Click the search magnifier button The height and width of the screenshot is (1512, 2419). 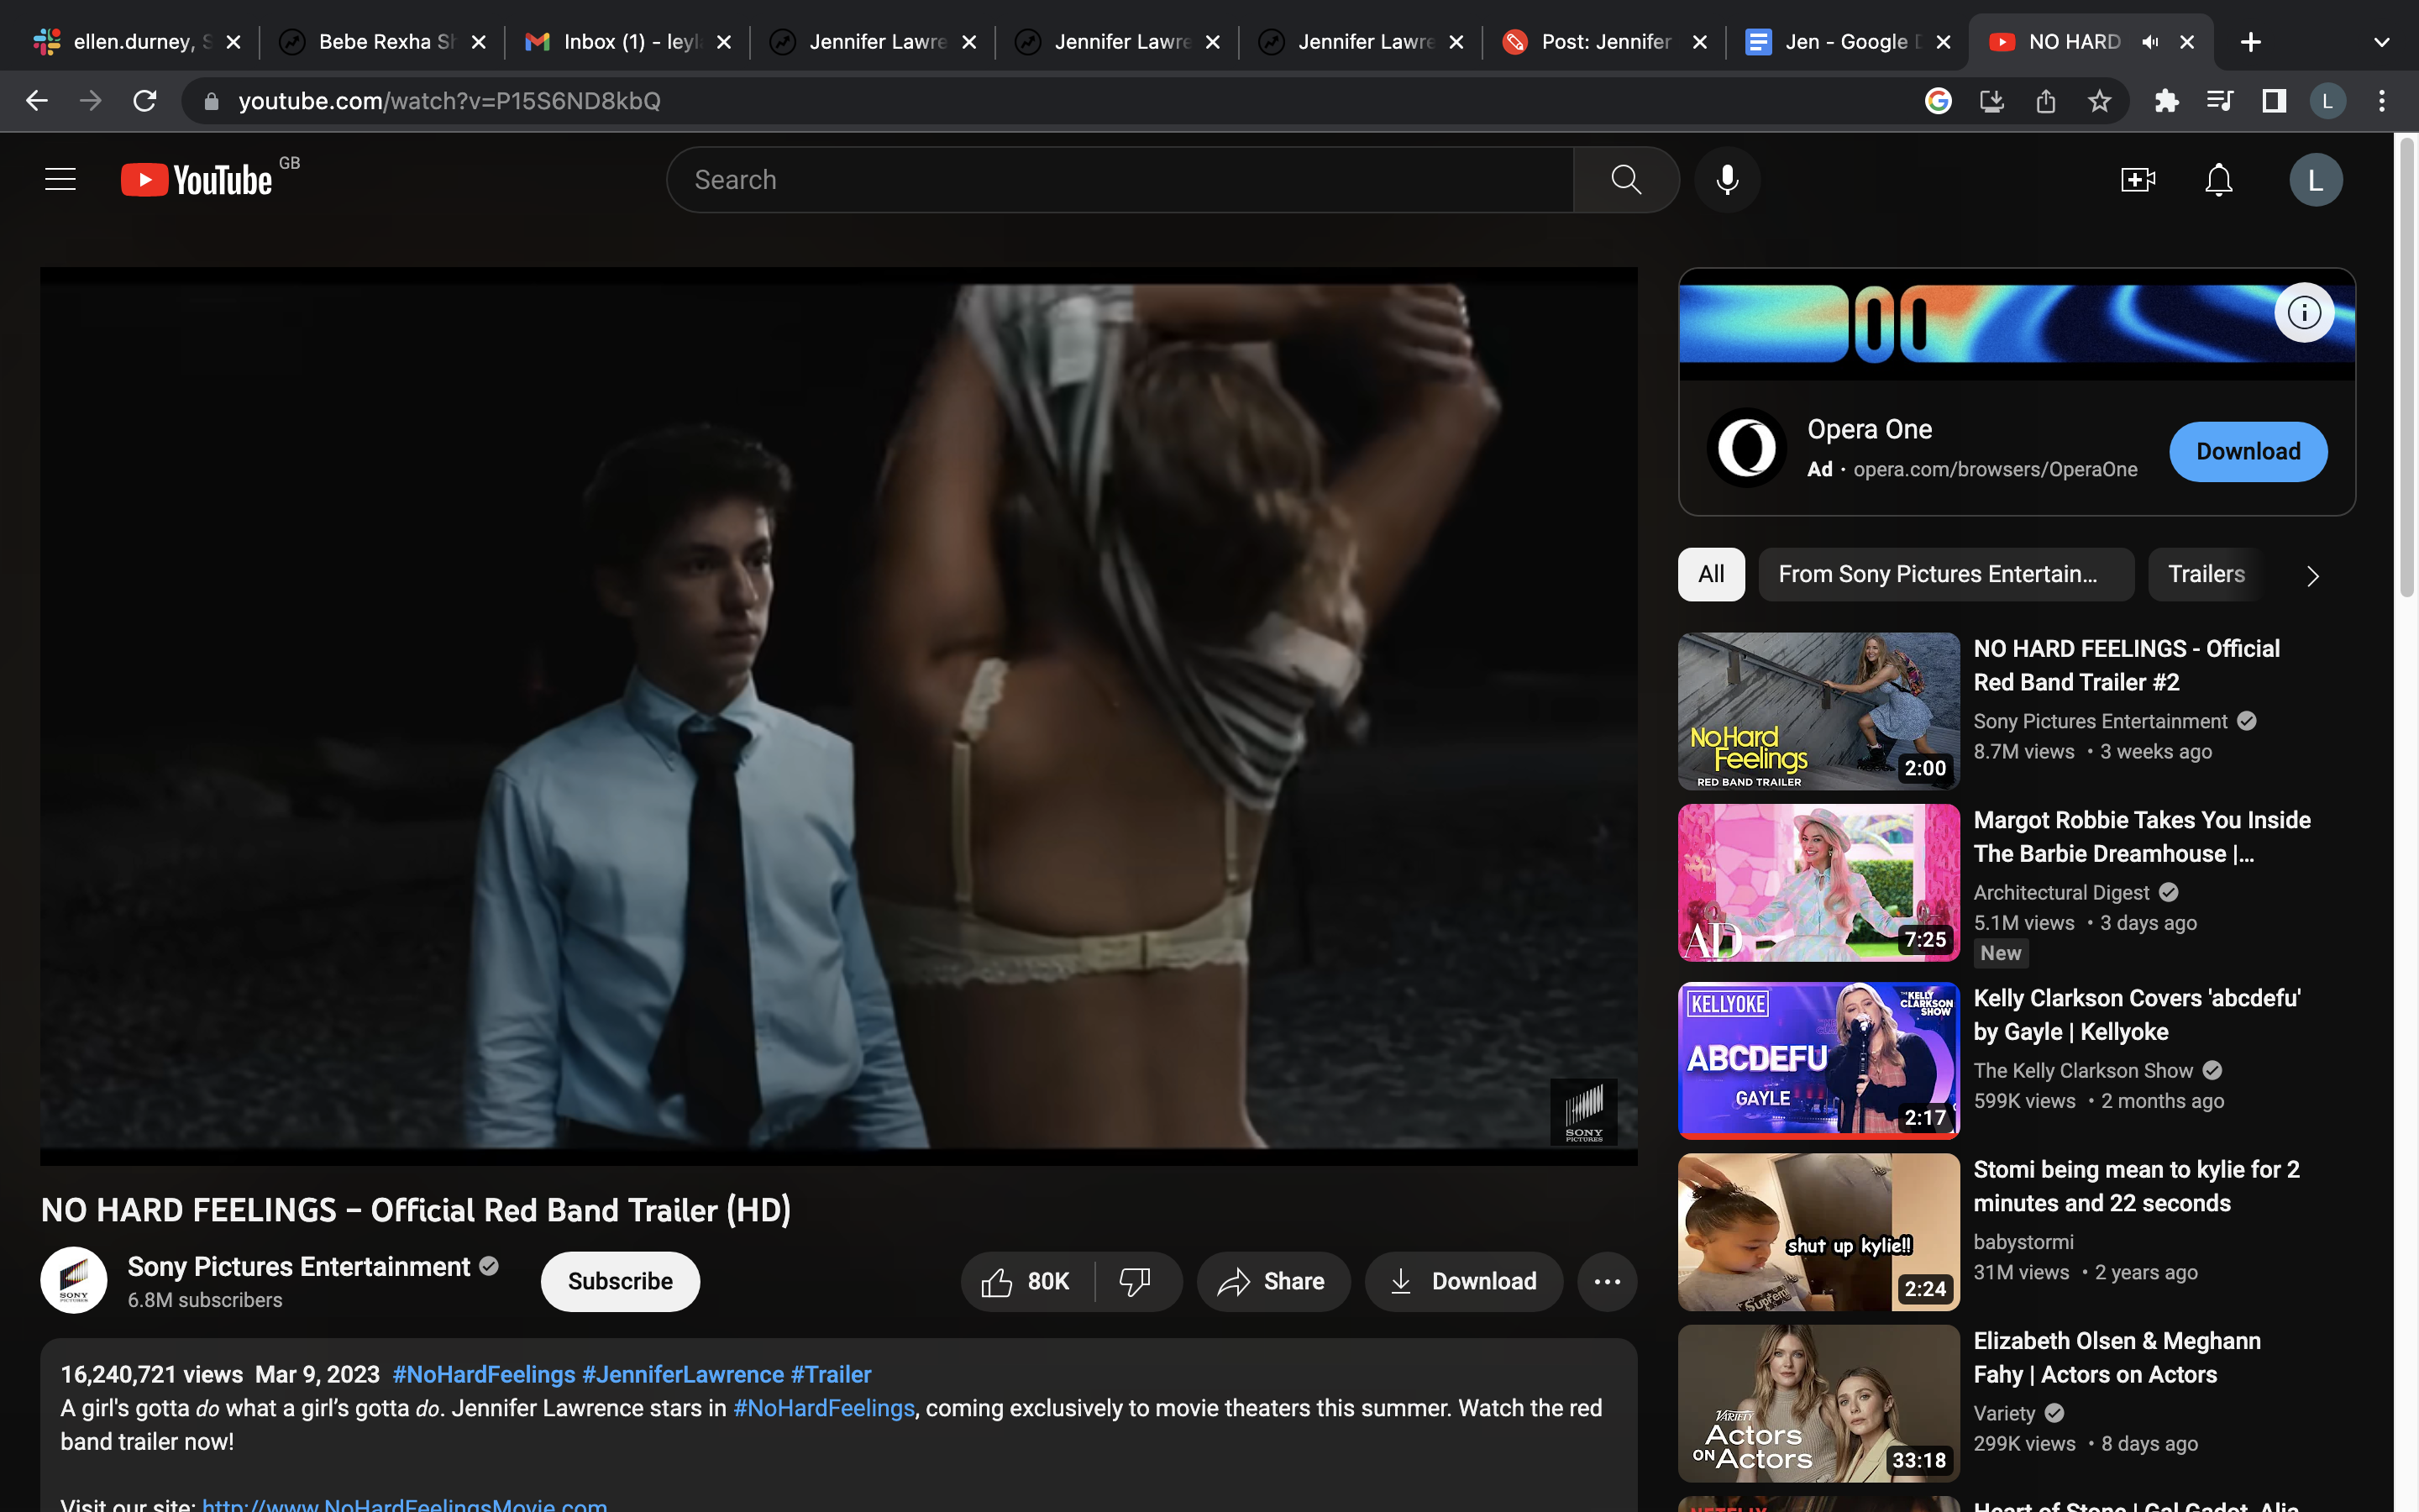(x=1625, y=180)
